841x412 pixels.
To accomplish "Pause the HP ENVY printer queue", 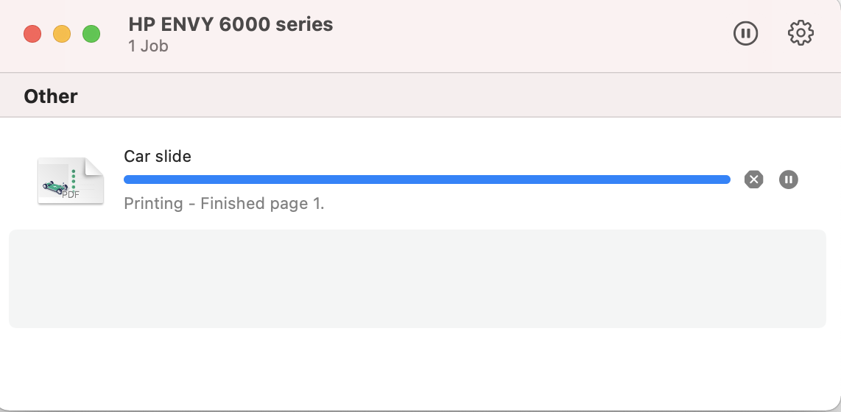I will (x=745, y=33).
